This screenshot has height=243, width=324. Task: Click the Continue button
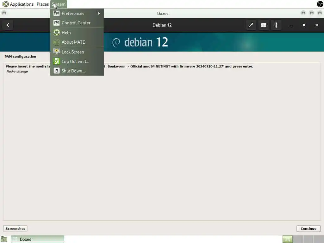click(308, 228)
